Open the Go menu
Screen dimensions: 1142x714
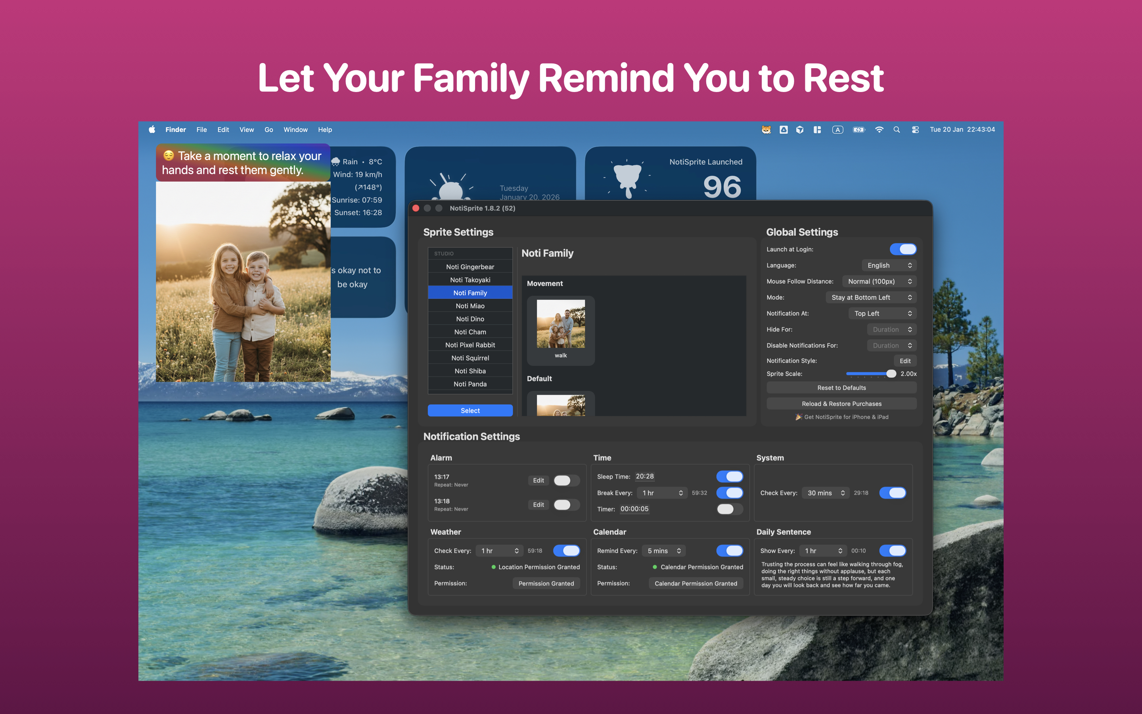pos(268,129)
